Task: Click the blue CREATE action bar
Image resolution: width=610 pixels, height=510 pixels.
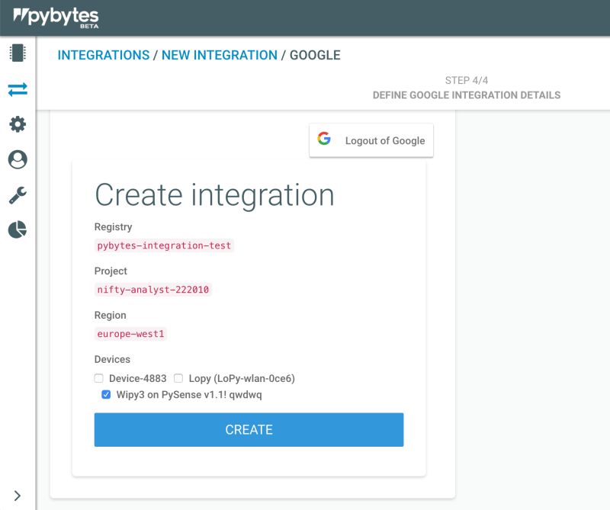Action: coord(249,429)
